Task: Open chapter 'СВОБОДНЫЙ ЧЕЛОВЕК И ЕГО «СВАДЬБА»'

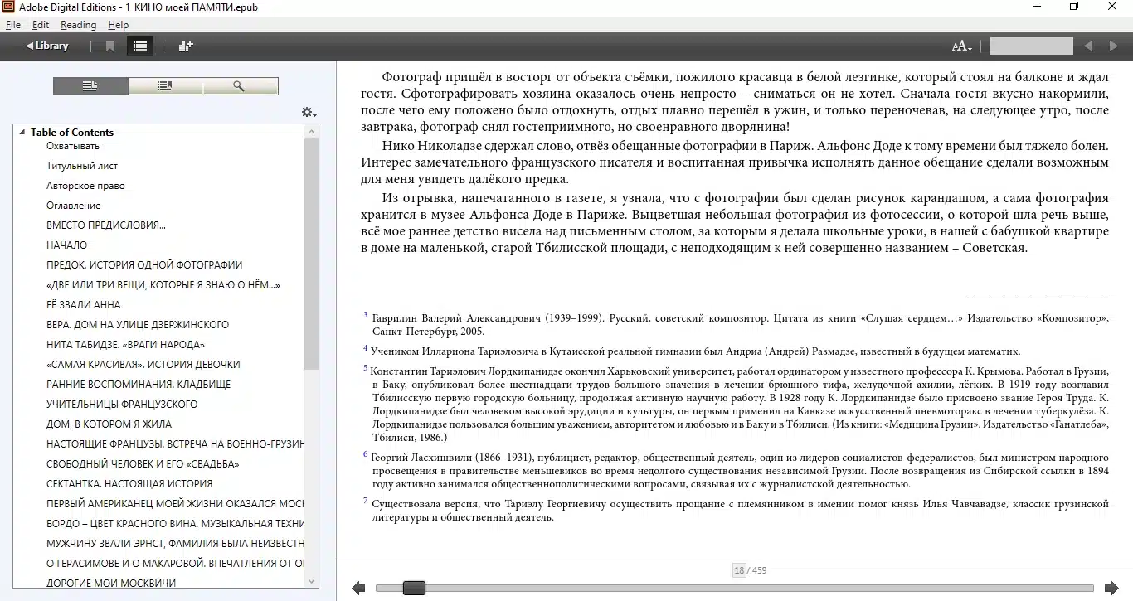Action: pos(143,464)
